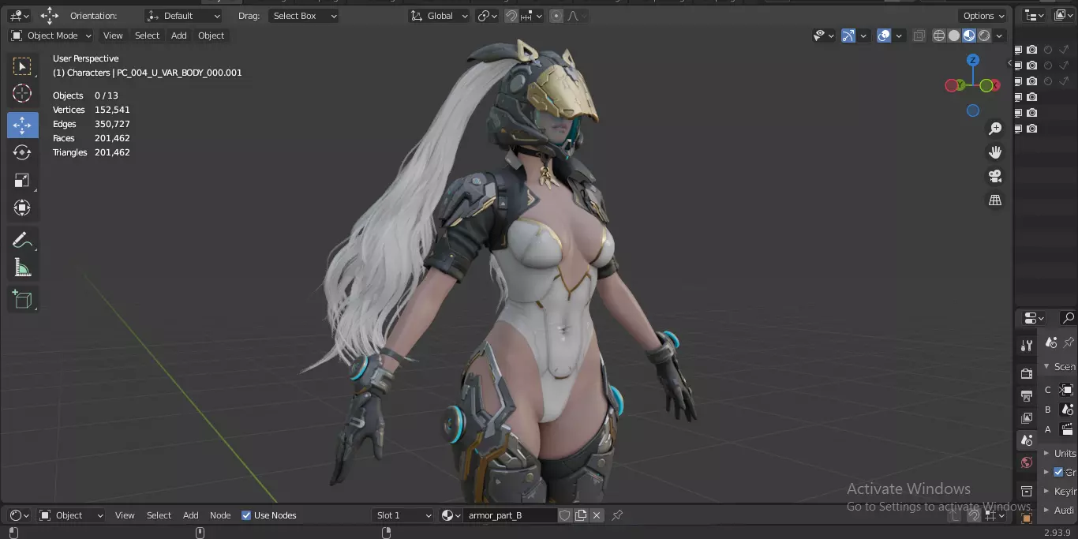
Task: Open the Slot 1 material slot dropdown
Action: 403,515
